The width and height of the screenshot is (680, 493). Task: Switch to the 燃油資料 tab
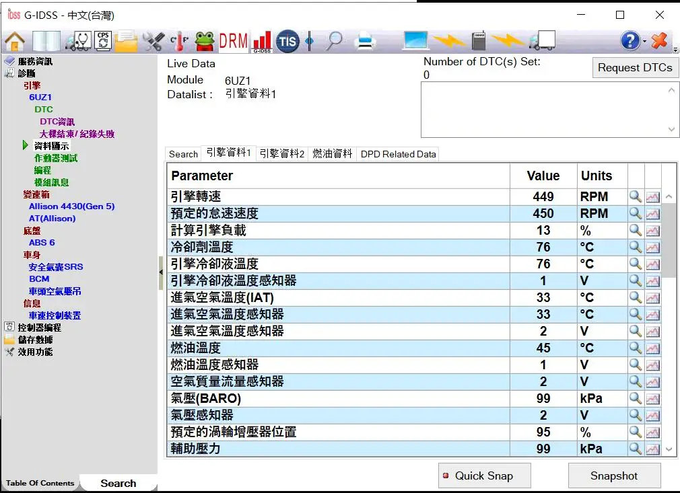332,154
